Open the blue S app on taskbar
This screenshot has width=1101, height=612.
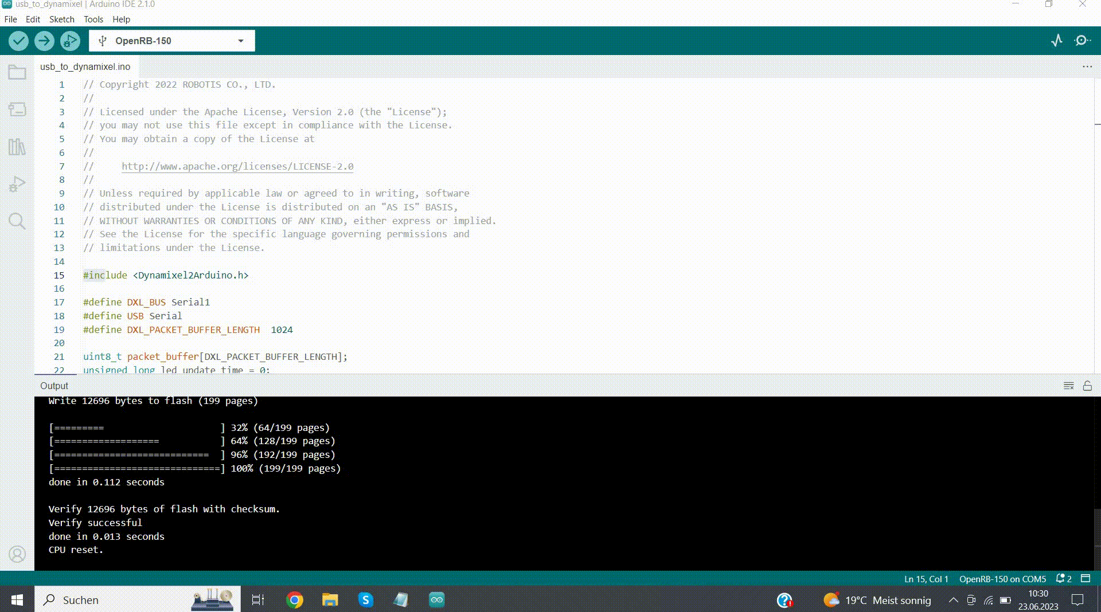click(366, 599)
